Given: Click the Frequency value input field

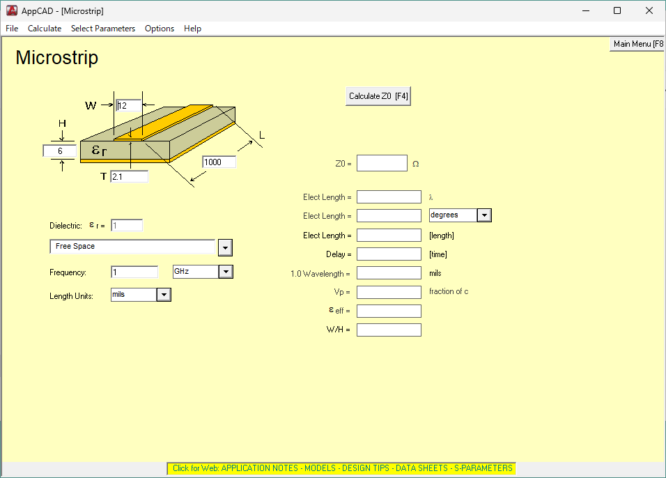Looking at the screenshot, I should (134, 272).
